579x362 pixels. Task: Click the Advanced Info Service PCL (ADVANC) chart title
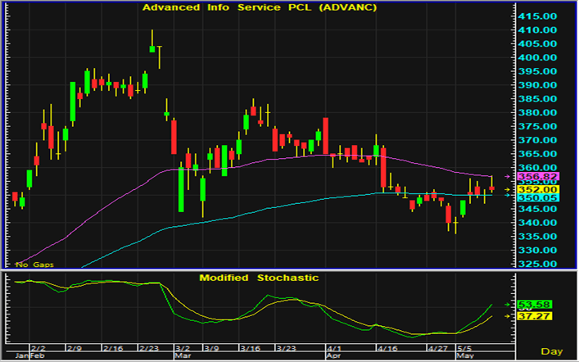point(260,7)
